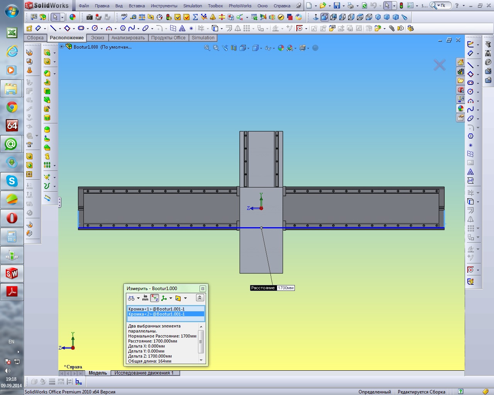Collapse the Measure dialog results pane
The width and height of the screenshot is (494, 395).
click(200, 298)
